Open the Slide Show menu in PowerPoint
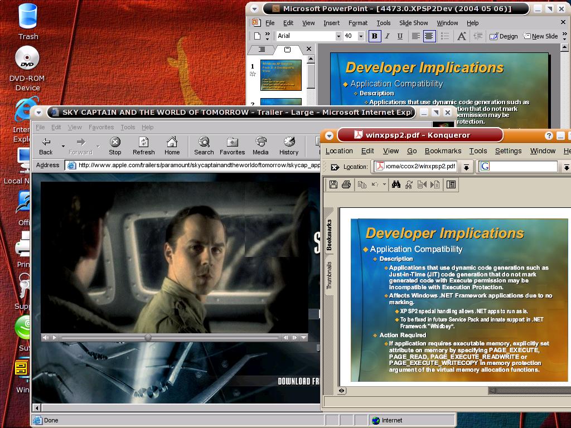This screenshot has height=428, width=571. coord(414,23)
